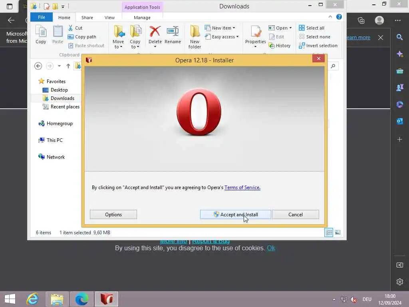Viewport: 409px width, 307px height.
Task: Open Explorer help question mark
Action: pyautogui.click(x=339, y=17)
